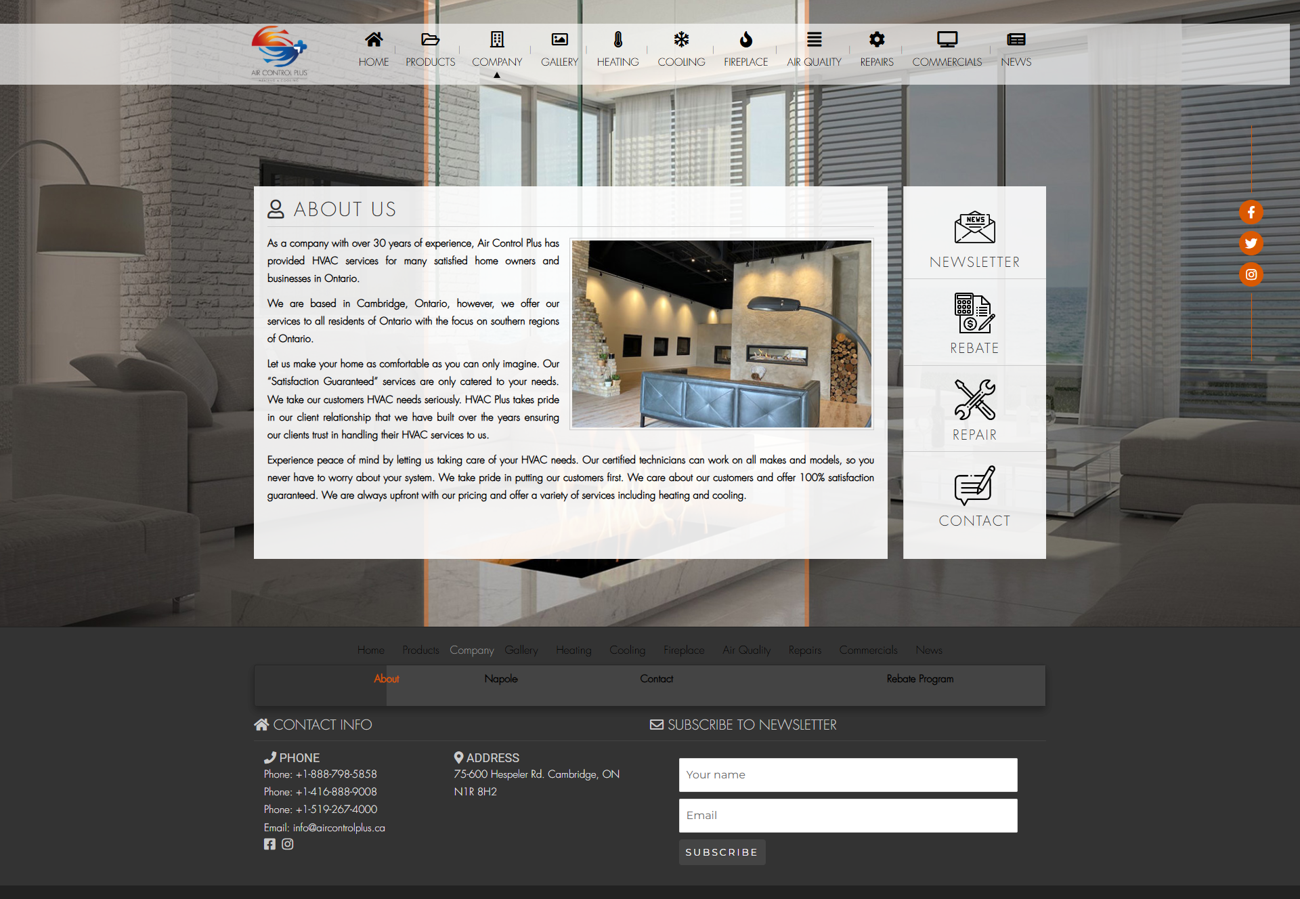Click the footer Instagram icon under email
Screen dimensions: 1300x899
tap(288, 844)
